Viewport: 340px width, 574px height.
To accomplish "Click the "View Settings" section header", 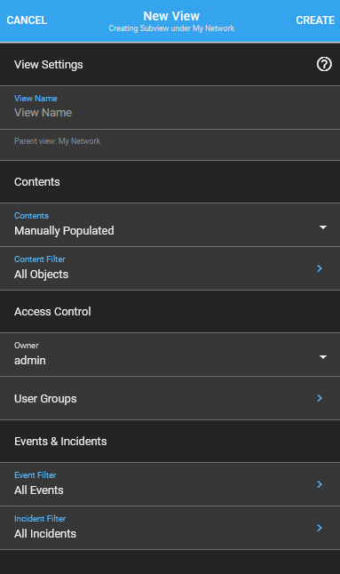I will tap(49, 65).
